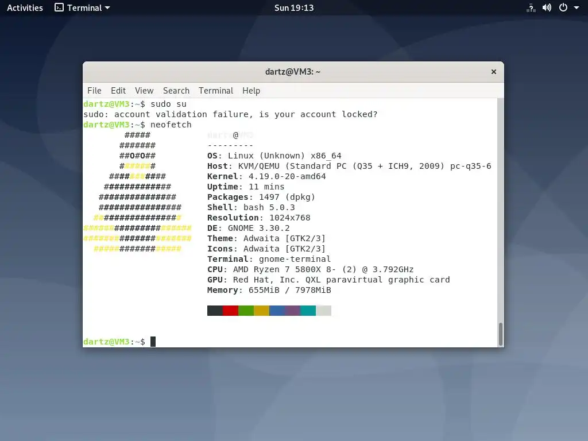Viewport: 588px width, 441px height.
Task: Click the Host: KVM/QEMU line
Action: (349, 166)
